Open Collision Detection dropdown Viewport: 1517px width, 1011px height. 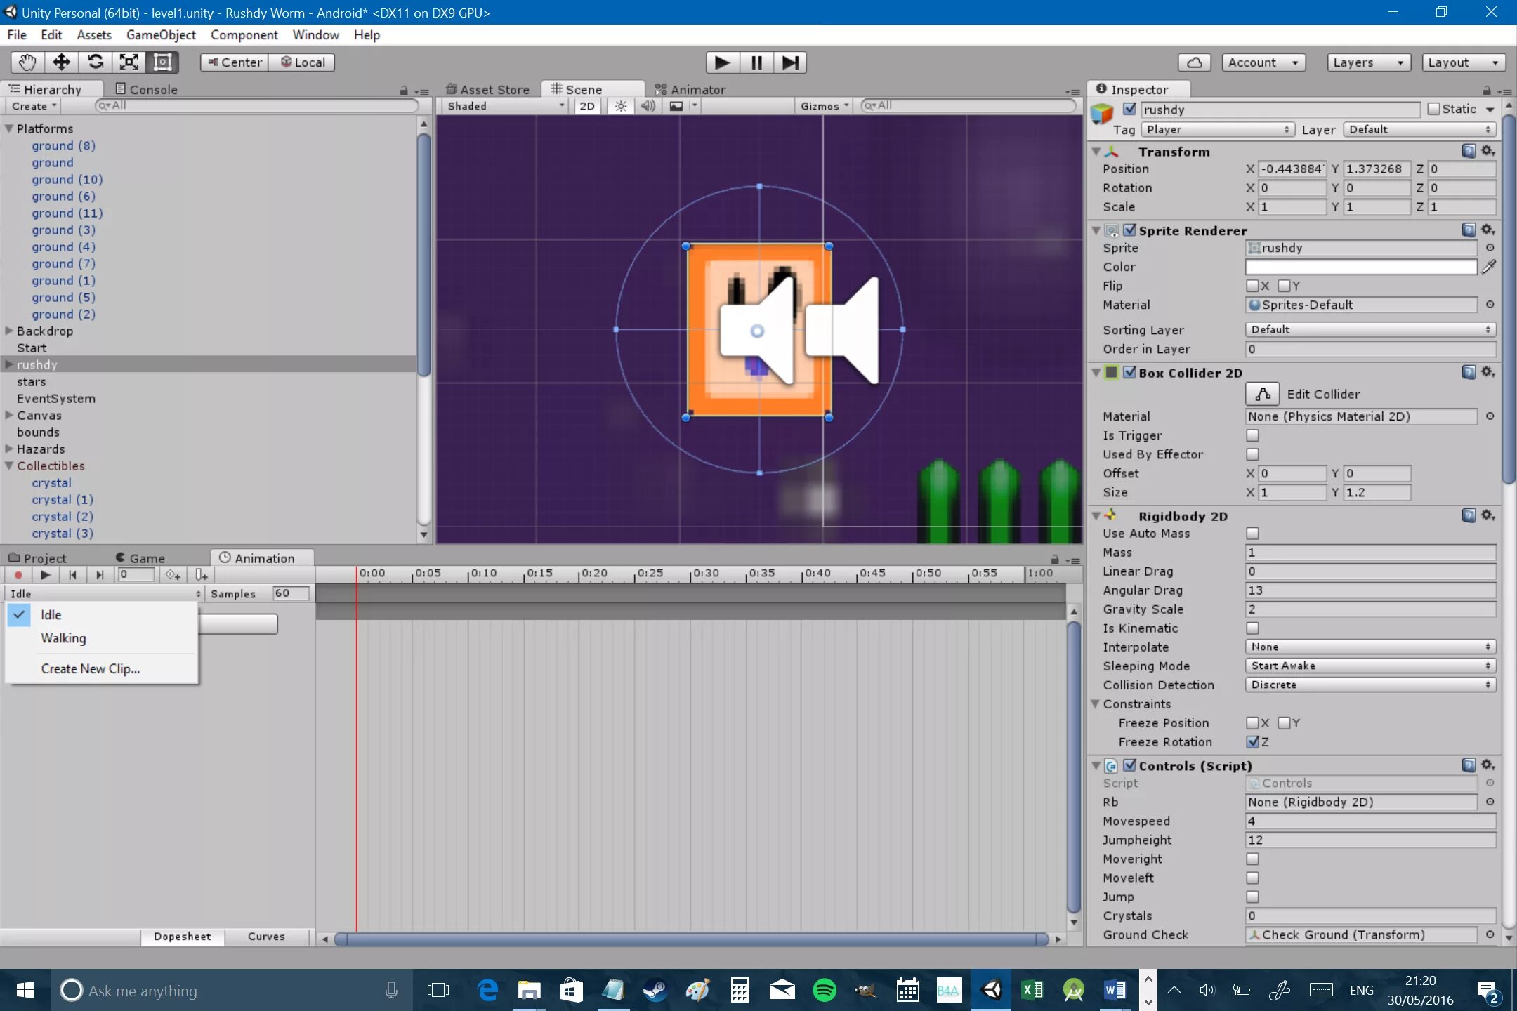(x=1369, y=685)
